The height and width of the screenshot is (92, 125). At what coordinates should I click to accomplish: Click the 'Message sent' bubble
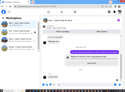tap(53, 41)
